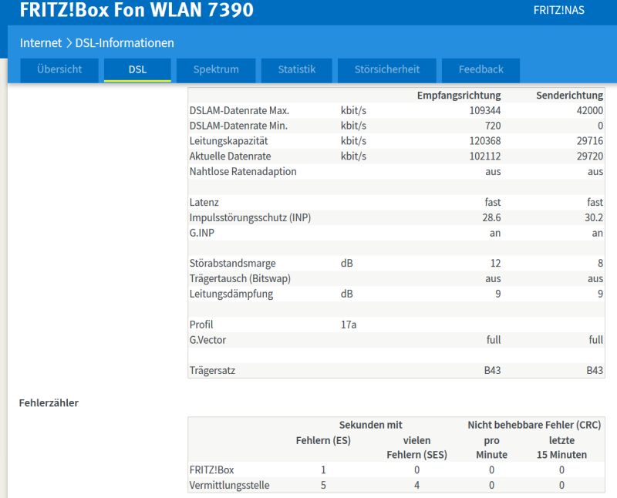Click Nicht behebbare Fehler (CRC) header
The width and height of the screenshot is (617, 498).
534,425
